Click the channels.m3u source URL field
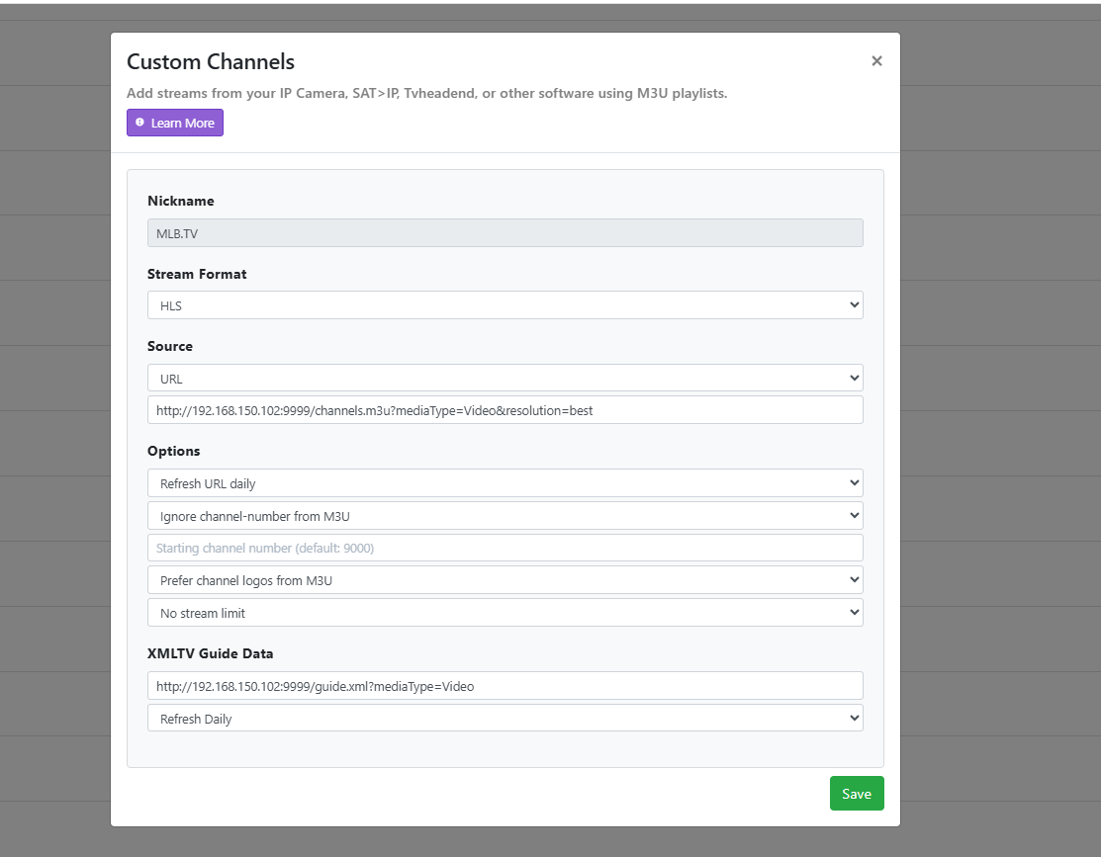1101x857 pixels. pos(505,410)
